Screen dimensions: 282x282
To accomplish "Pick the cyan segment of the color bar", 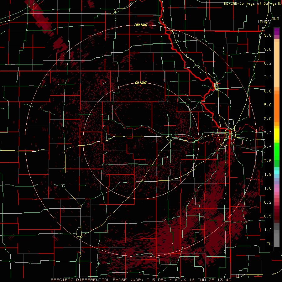I will (x=277, y=172).
